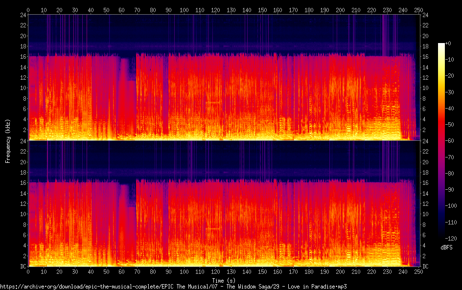Click the 250 second mark on the bottom time axis
Screen dimensions: 462x290
[417, 271]
